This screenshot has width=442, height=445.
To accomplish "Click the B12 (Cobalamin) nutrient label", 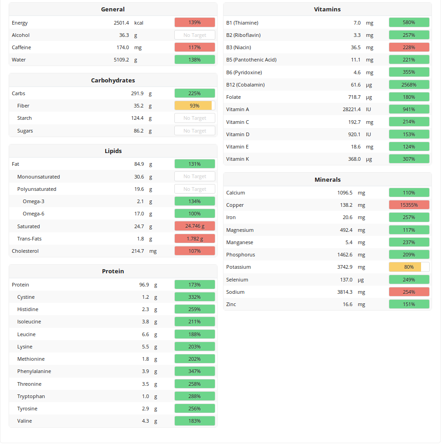I will pos(245,85).
